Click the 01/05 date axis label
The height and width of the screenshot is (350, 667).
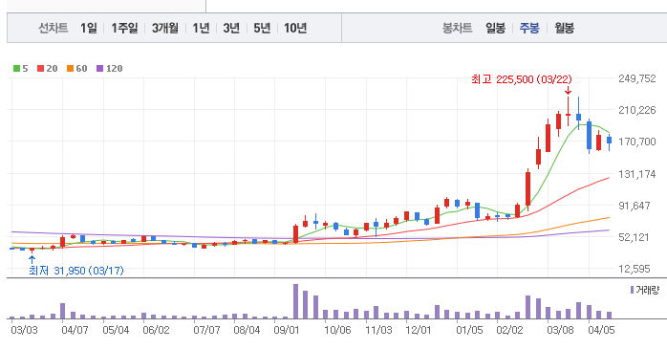click(x=469, y=330)
